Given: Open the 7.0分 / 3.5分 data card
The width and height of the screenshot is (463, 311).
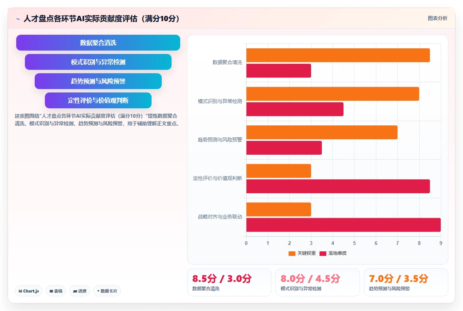Looking at the screenshot, I should click(x=406, y=282).
